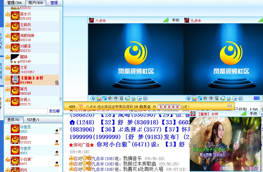Click the window layout icon under 九点半 video
The height and width of the screenshot is (172, 263).
pyautogui.click(x=200, y=98)
